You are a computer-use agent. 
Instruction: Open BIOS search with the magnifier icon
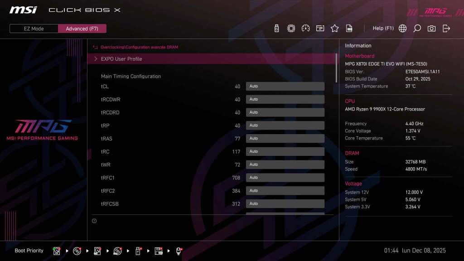[x=417, y=28]
